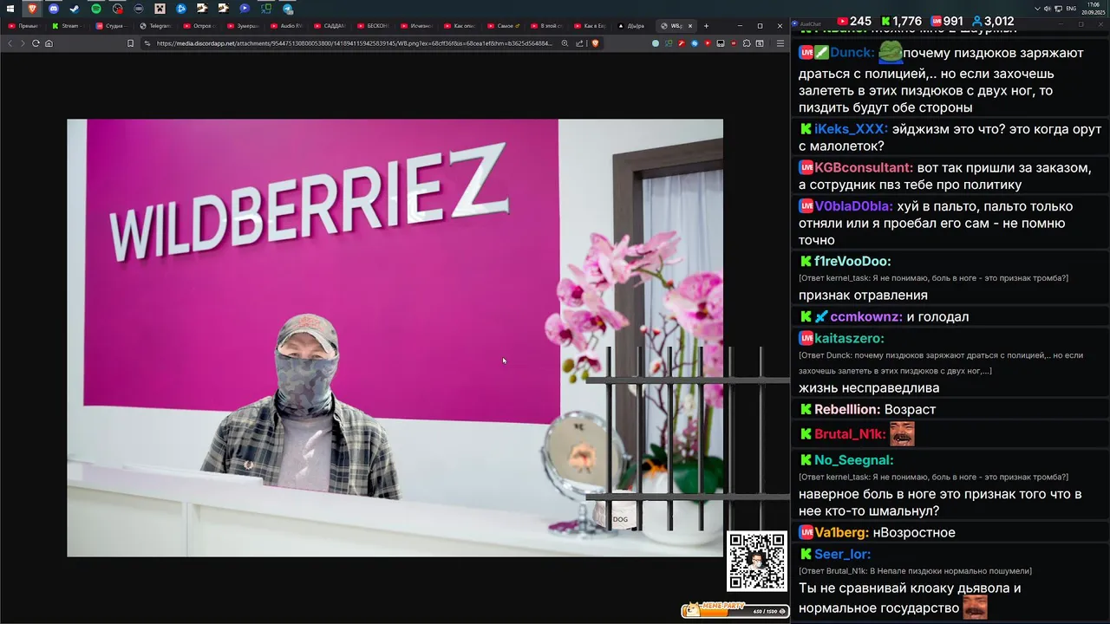This screenshot has width=1110, height=624.
Task: Click username V0blaD0bla in chat
Action: (x=853, y=206)
